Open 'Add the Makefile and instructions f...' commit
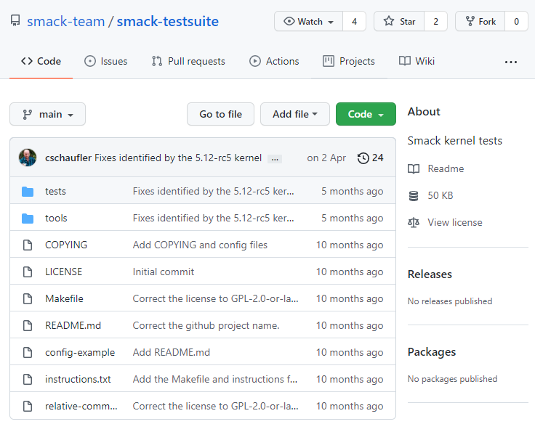The image size is (535, 424). pos(215,380)
